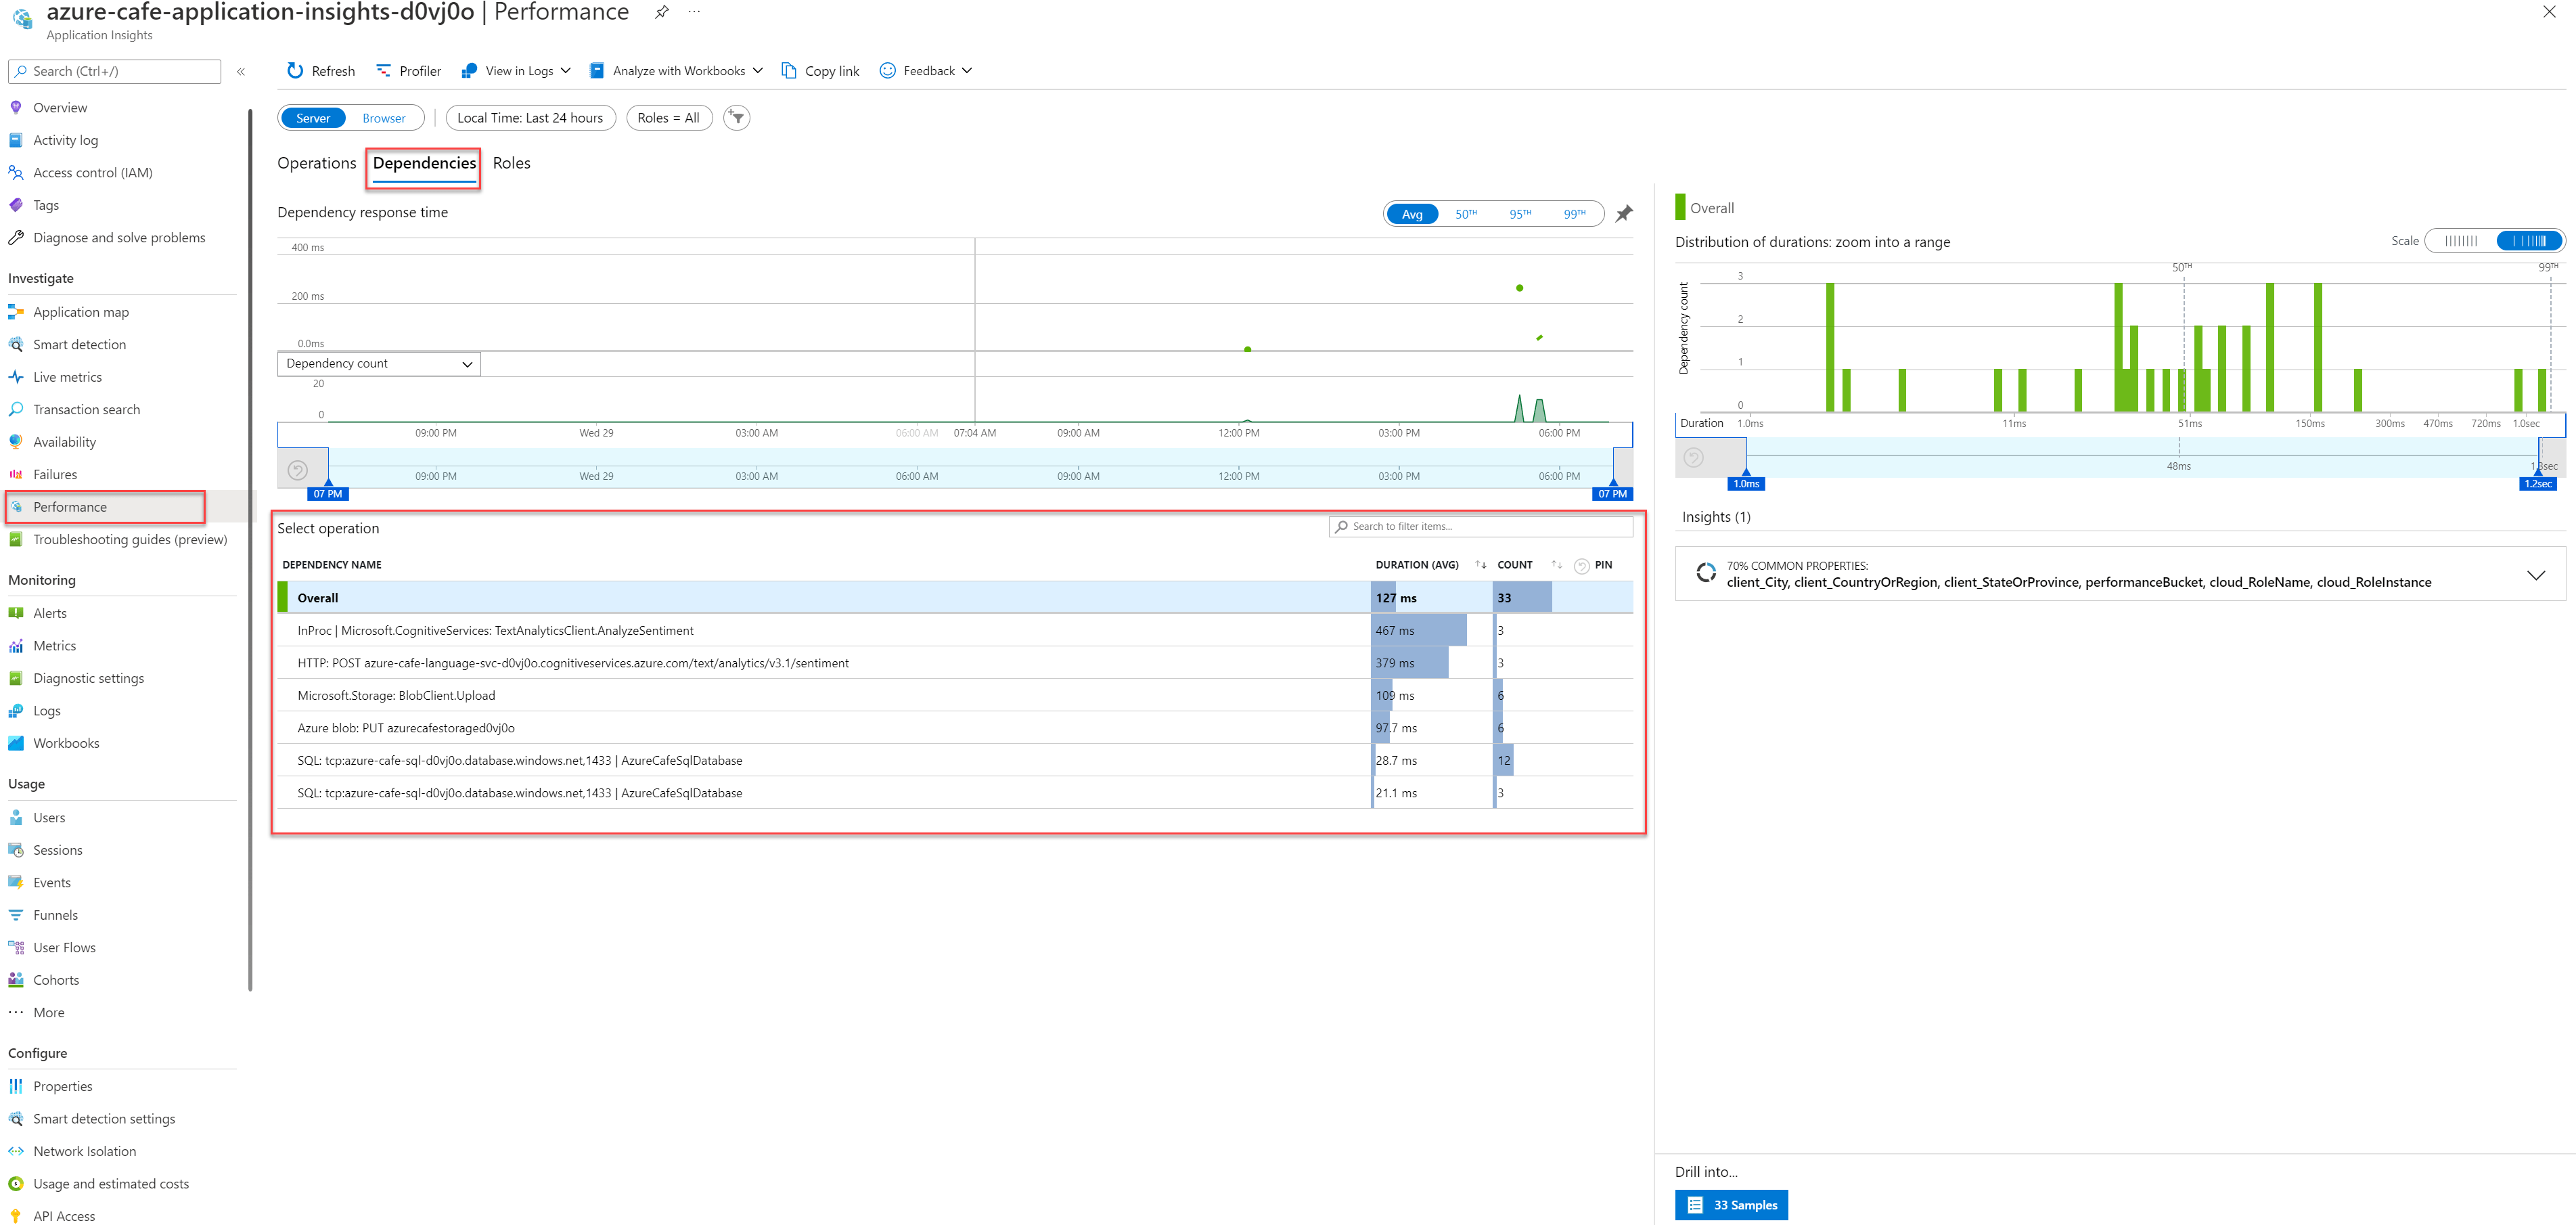The height and width of the screenshot is (1225, 2576).
Task: Open the Application map
Action: click(80, 311)
